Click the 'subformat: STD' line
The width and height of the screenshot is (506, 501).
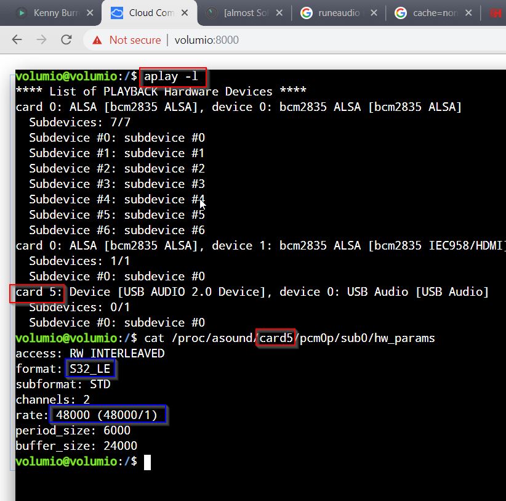click(63, 385)
